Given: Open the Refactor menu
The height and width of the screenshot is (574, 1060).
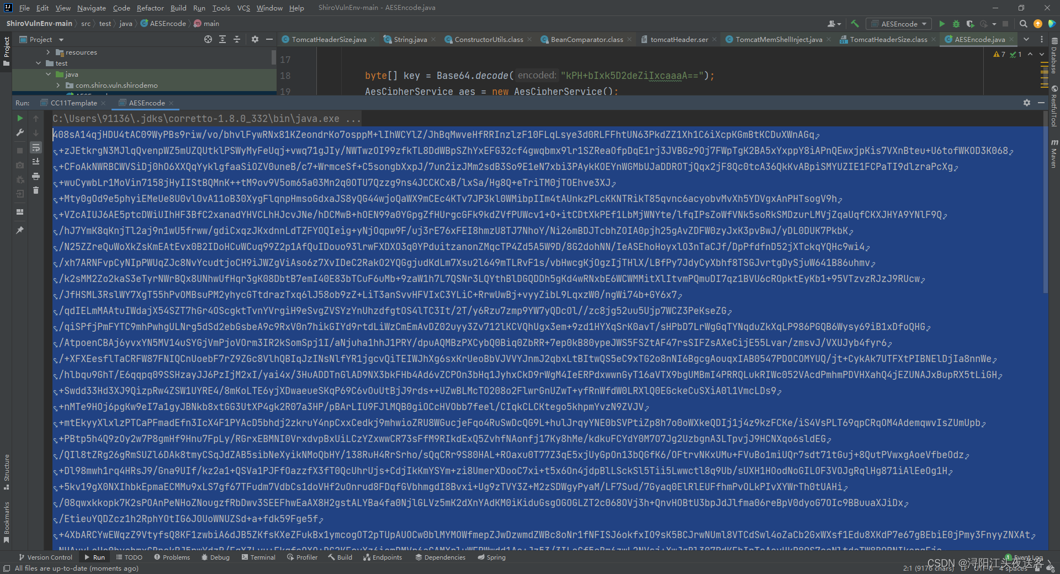Looking at the screenshot, I should (x=150, y=8).
